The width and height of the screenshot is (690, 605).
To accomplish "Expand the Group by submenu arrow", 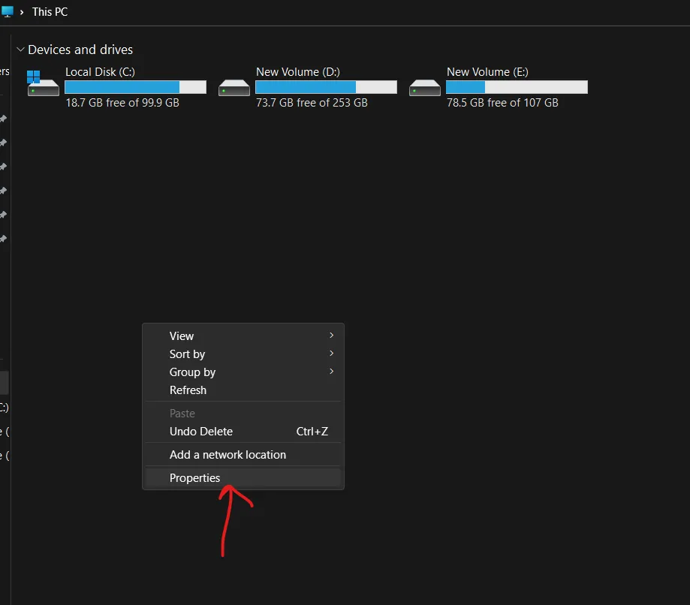I will (331, 372).
